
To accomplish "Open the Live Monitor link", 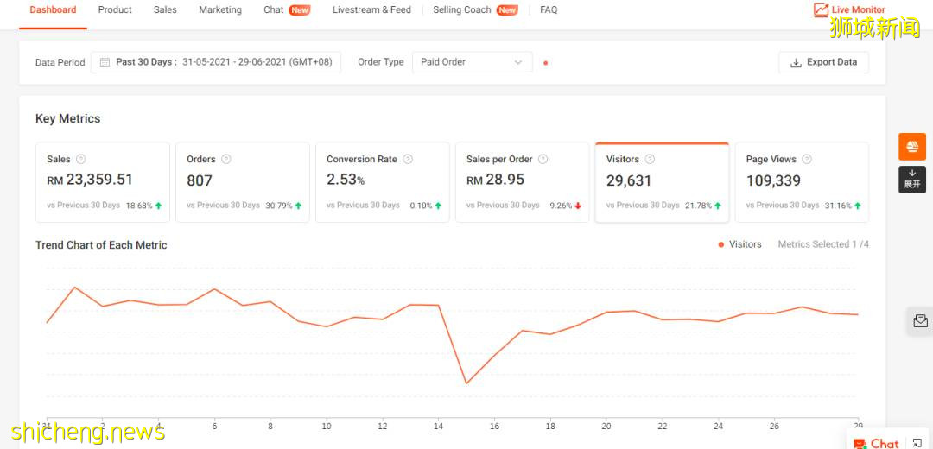I will 849,10.
